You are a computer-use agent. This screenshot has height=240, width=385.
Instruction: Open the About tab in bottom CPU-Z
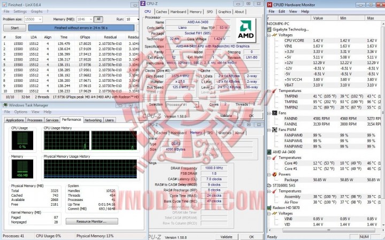pos(240,133)
